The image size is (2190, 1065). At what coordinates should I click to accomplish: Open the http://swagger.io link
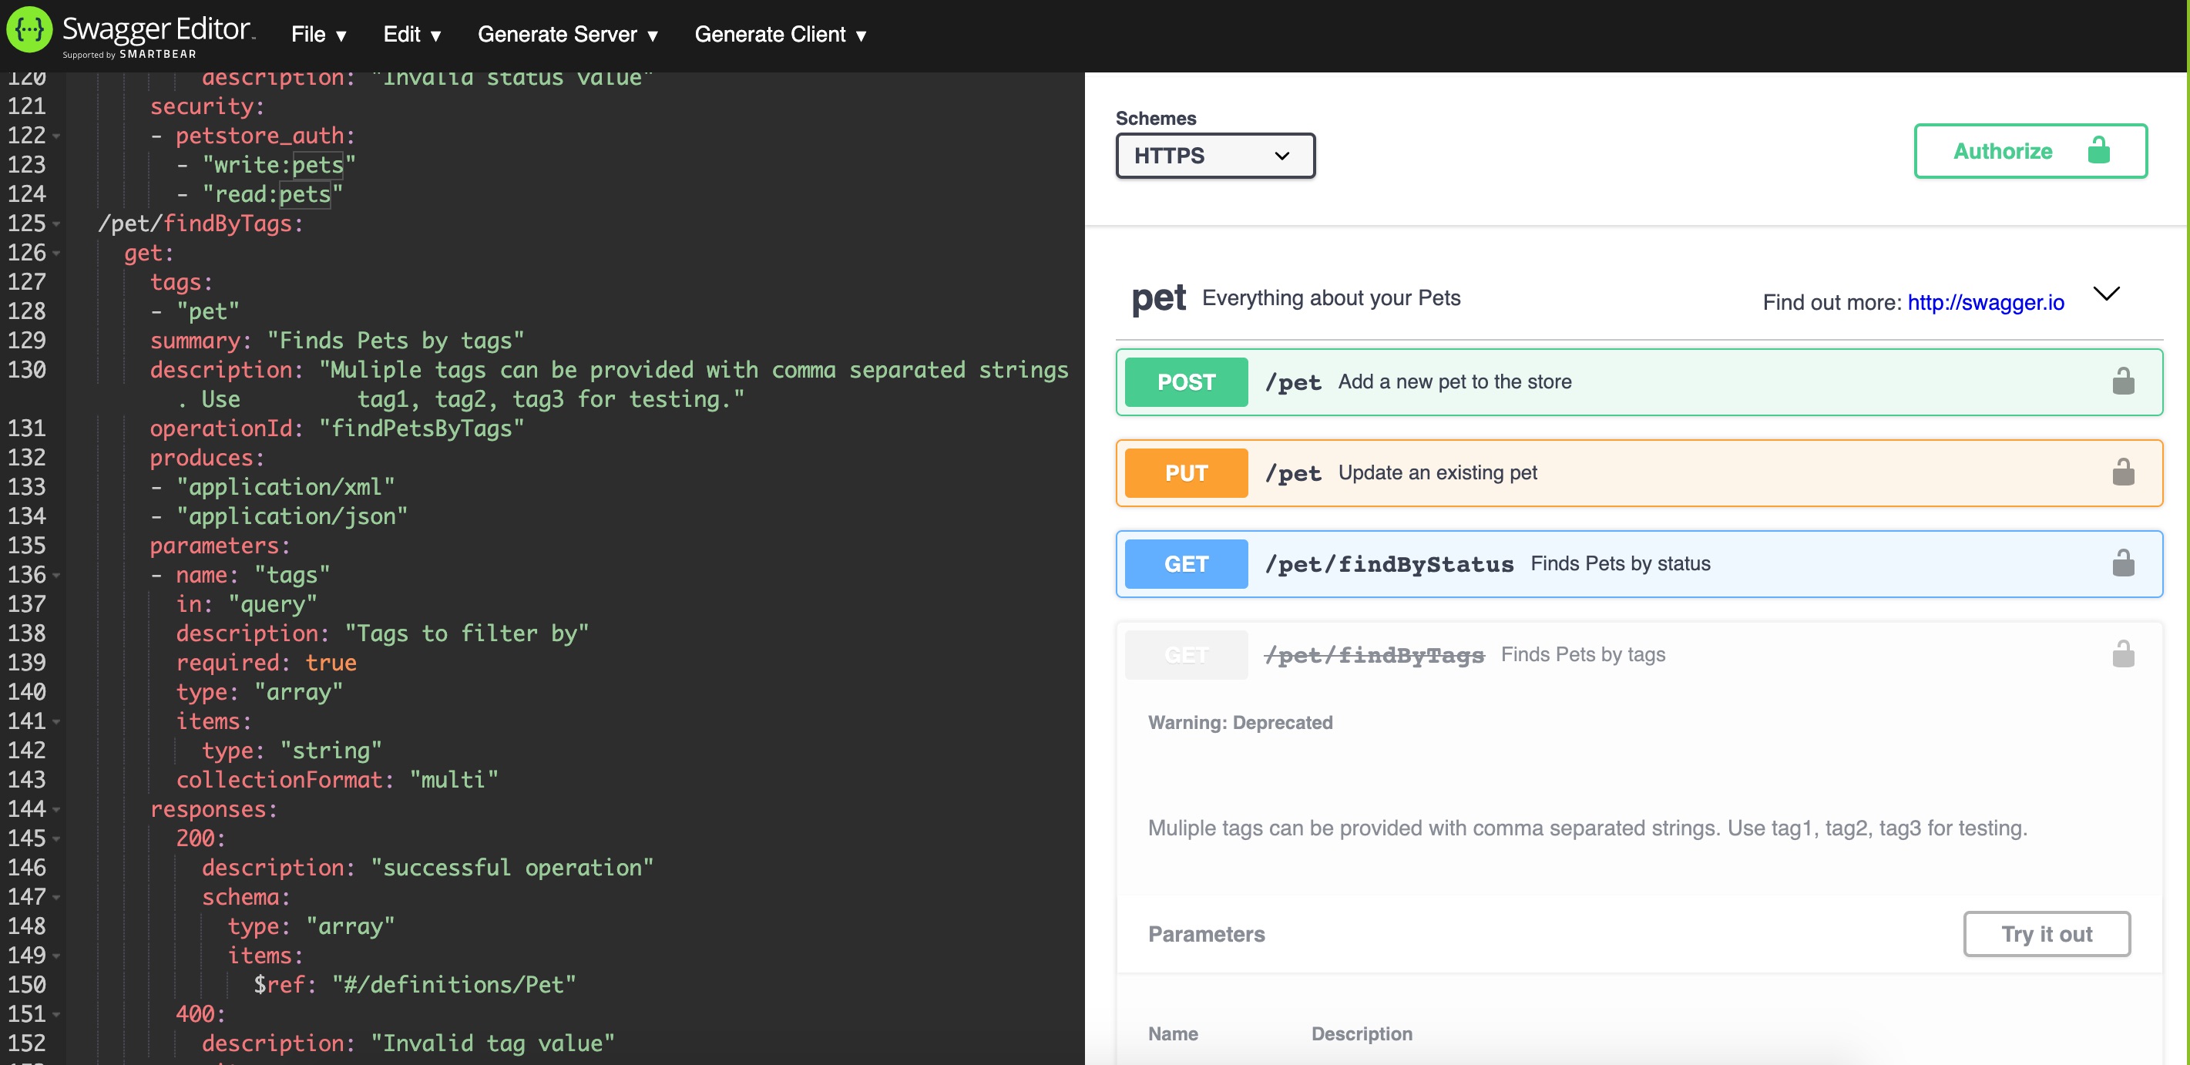(x=1985, y=303)
